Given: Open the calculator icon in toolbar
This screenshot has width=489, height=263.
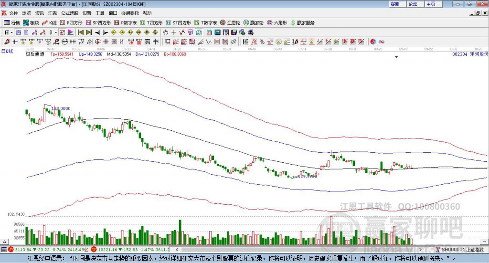Looking at the screenshot, I should 217,32.
